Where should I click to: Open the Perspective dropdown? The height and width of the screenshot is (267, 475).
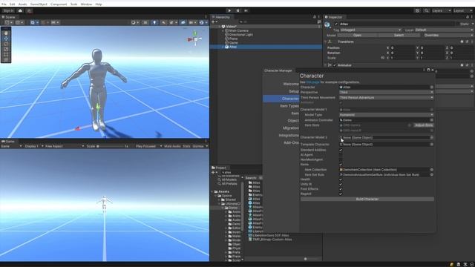386,92
